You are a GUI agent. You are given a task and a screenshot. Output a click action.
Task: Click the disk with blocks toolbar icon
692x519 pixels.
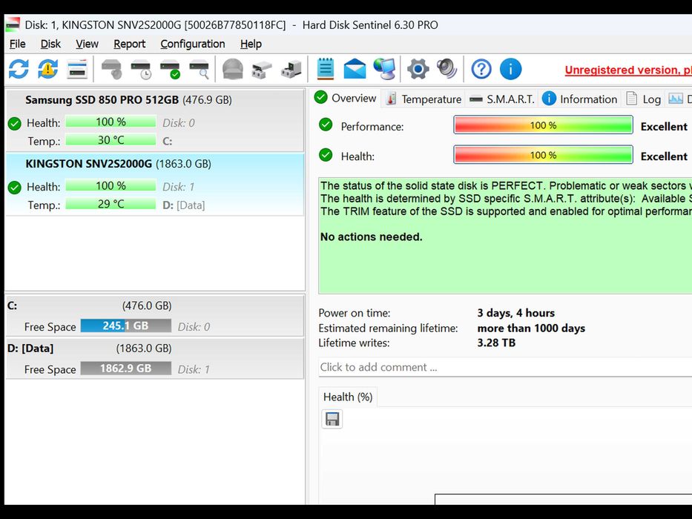pyautogui.click(x=291, y=69)
